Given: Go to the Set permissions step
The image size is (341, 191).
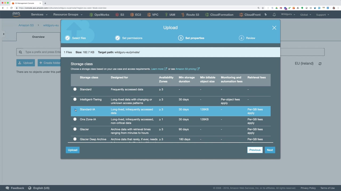Looking at the screenshot, I should [x=129, y=38].
